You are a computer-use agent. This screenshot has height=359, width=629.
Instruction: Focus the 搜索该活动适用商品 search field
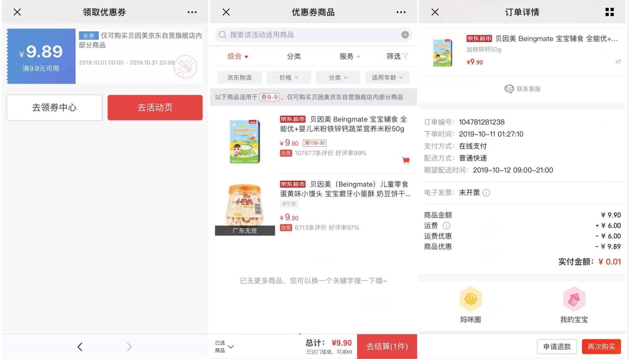point(314,35)
